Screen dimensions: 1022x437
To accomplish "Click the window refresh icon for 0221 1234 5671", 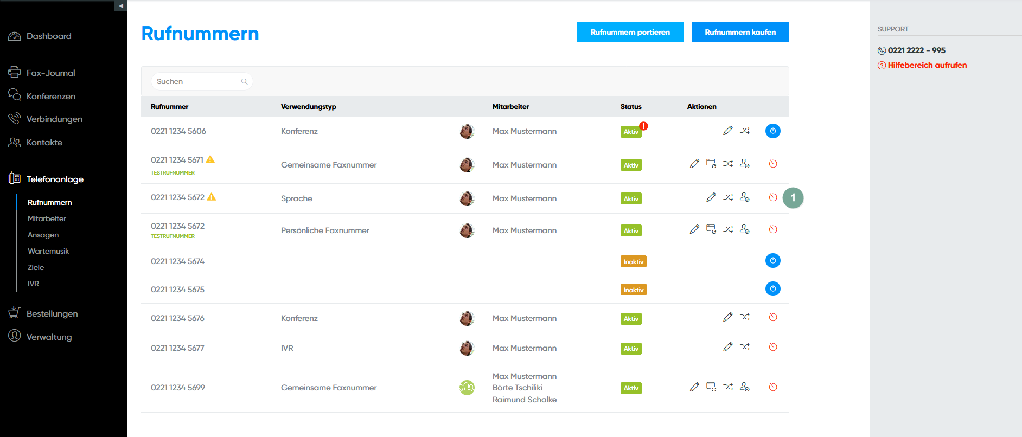I will (x=711, y=164).
